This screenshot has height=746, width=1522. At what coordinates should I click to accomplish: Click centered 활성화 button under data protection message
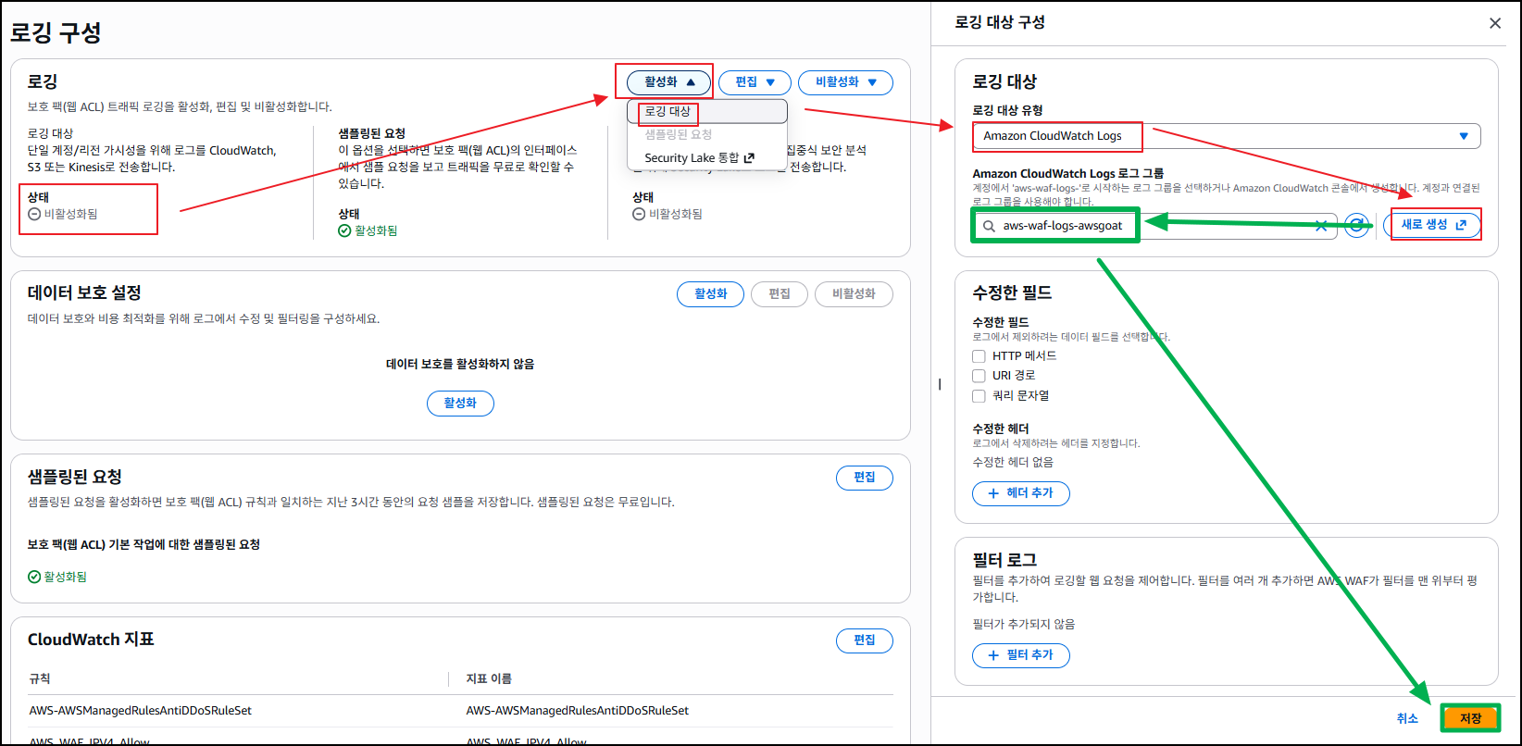(460, 404)
